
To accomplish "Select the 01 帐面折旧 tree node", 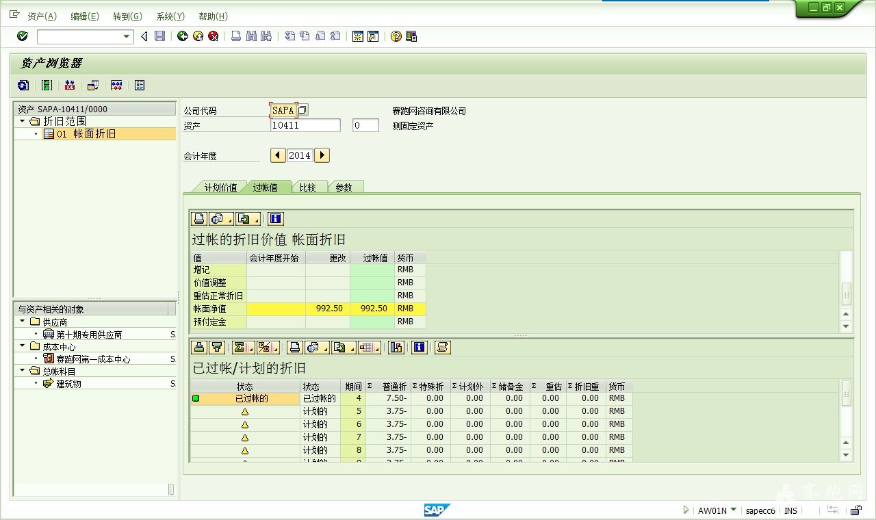I will click(x=86, y=134).
